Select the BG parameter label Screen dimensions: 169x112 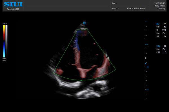(x=158, y=24)
